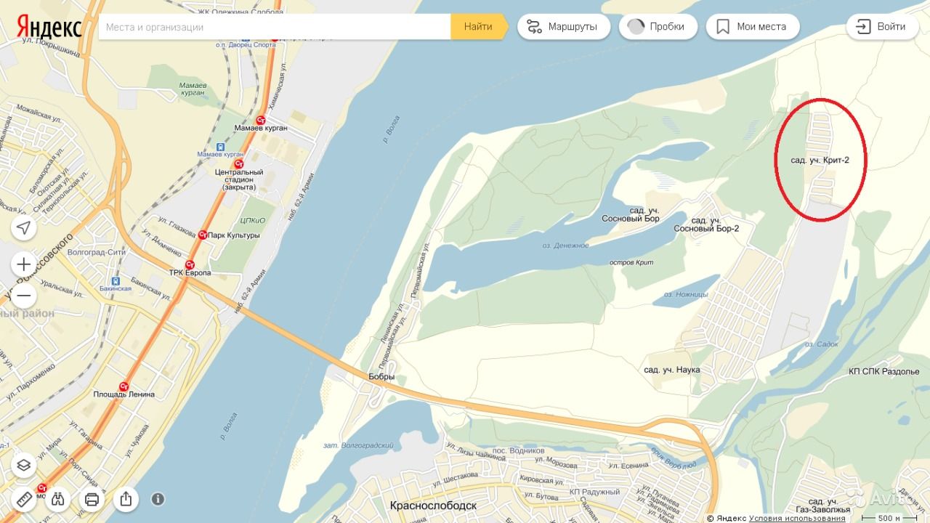Click the 'пос. Водников' label
Screen dimensions: 930x523
tap(519, 451)
